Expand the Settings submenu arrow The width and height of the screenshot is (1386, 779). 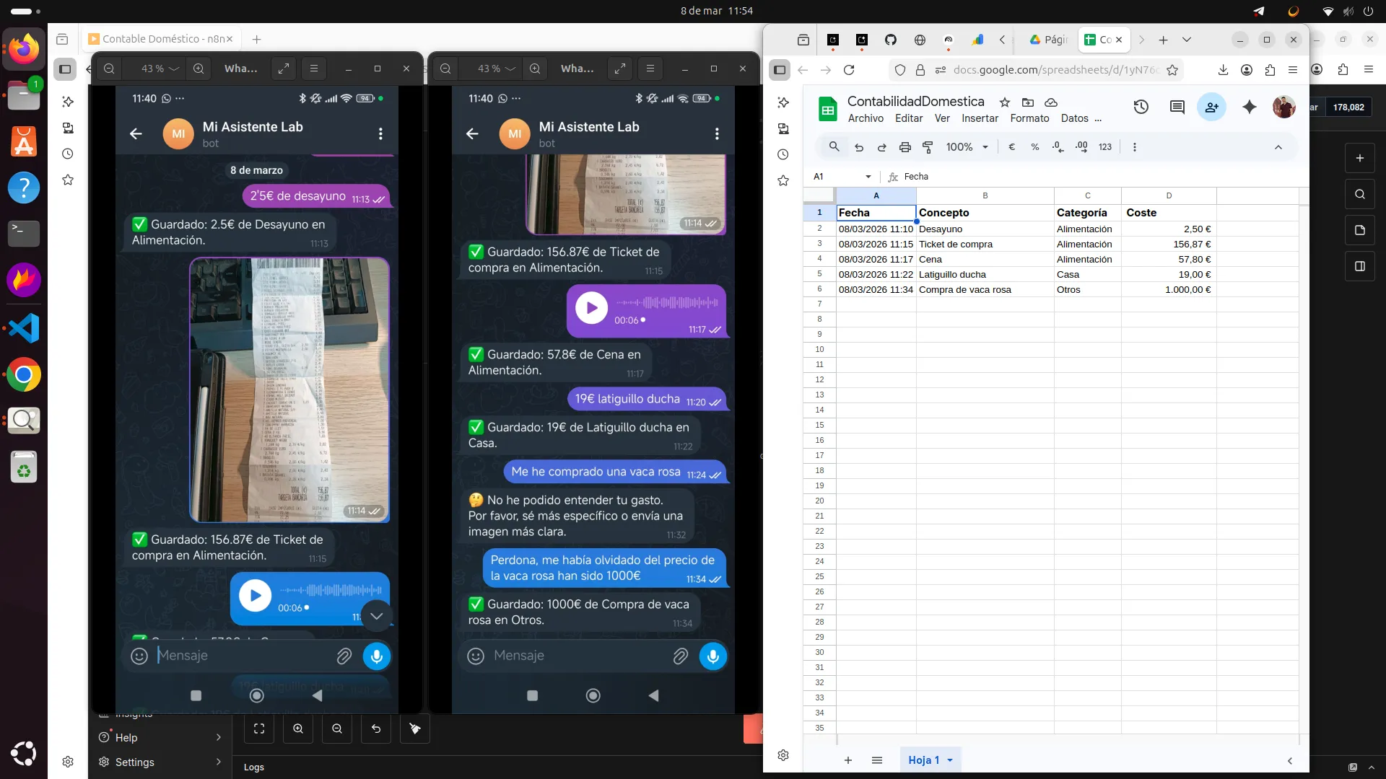point(218,762)
